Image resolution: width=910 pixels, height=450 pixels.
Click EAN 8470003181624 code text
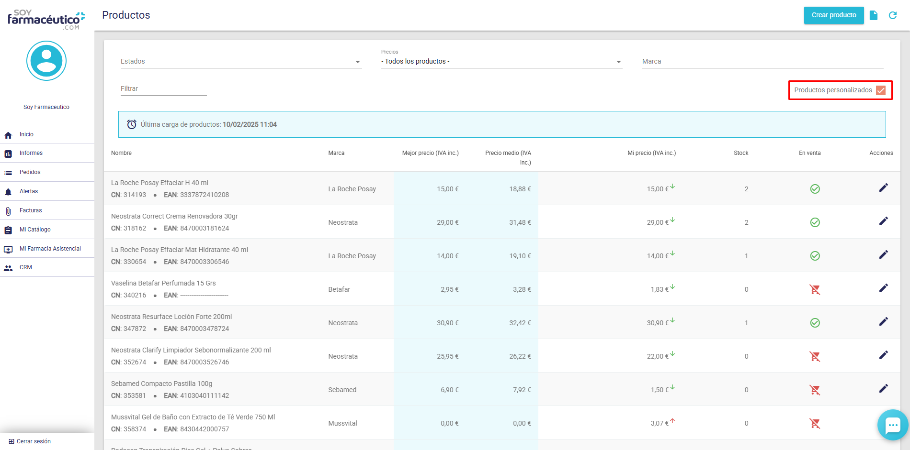(x=196, y=228)
